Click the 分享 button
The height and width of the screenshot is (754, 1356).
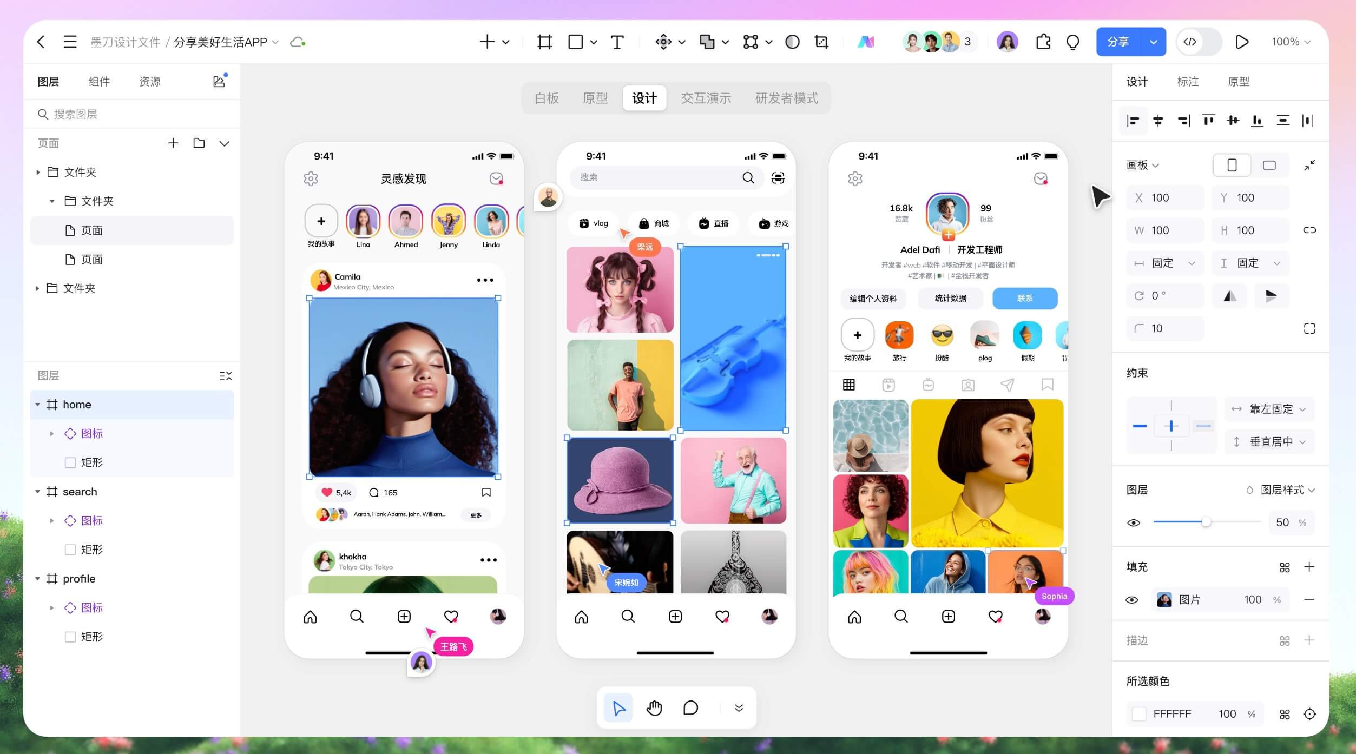pos(1117,42)
